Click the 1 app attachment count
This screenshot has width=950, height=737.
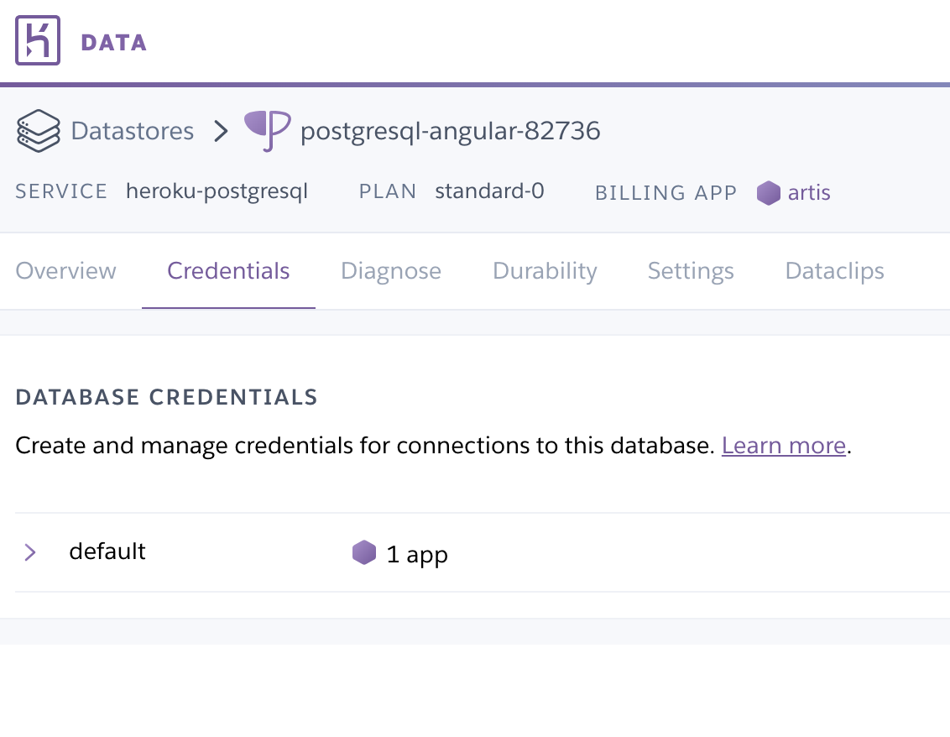coord(417,555)
